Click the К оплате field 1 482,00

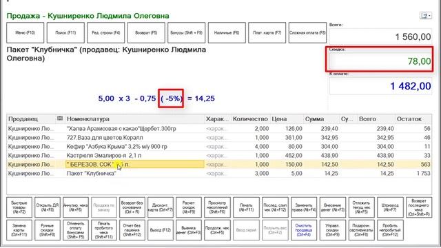pyautogui.click(x=380, y=85)
